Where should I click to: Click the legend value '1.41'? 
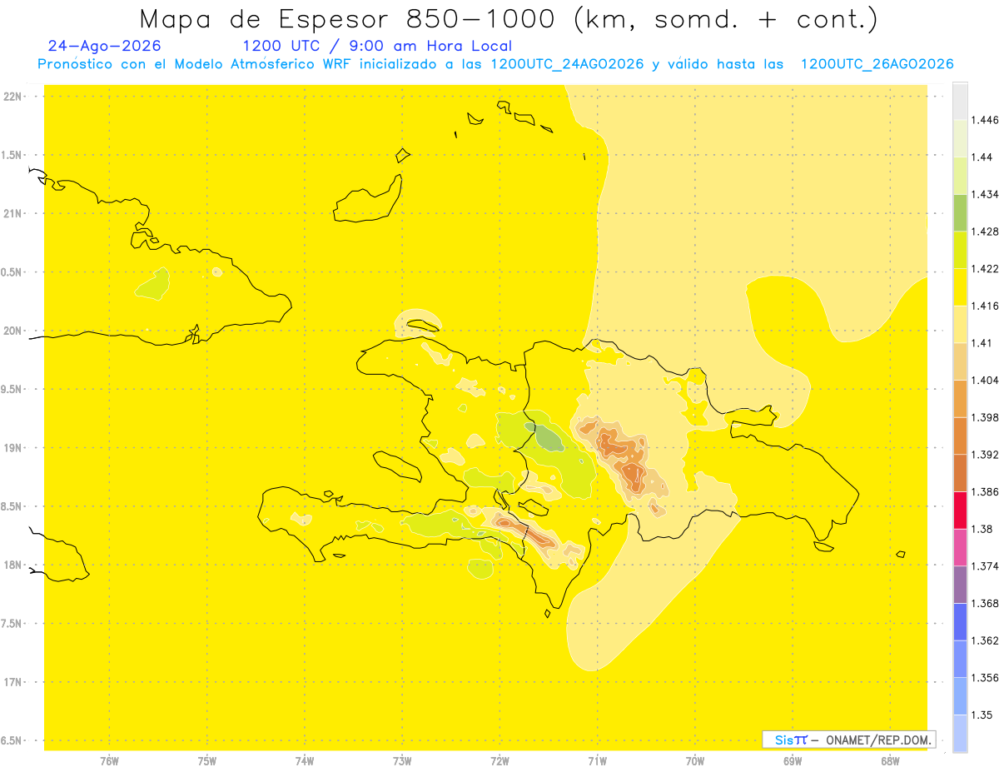pos(982,342)
